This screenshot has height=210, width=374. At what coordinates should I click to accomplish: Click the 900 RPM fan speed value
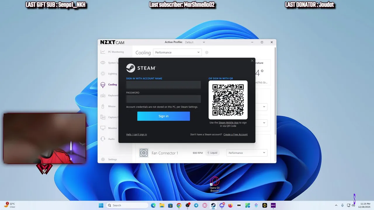[x=198, y=153]
